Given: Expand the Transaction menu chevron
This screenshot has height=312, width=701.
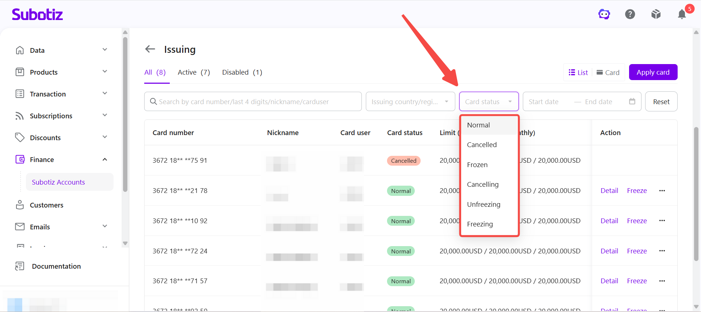Looking at the screenshot, I should point(105,93).
